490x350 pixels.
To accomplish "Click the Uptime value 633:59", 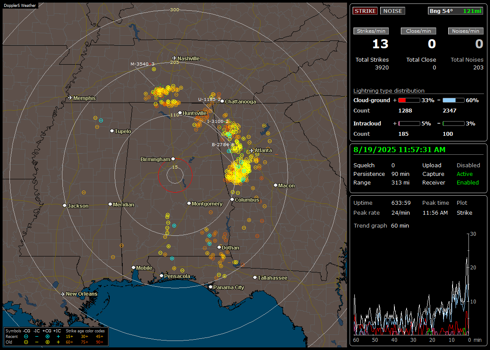I will [x=401, y=203].
